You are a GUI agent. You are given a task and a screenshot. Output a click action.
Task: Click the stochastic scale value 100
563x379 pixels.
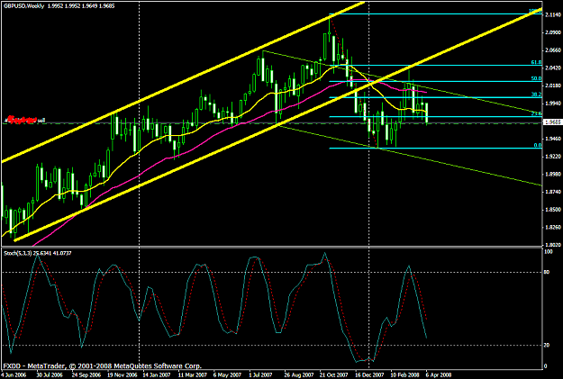click(549, 252)
